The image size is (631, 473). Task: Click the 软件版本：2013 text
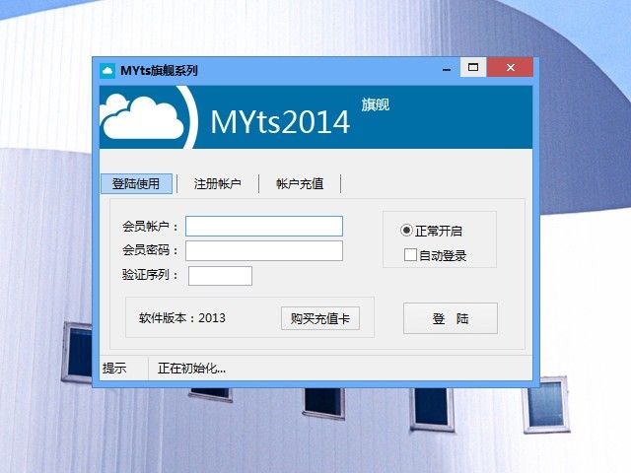point(182,317)
